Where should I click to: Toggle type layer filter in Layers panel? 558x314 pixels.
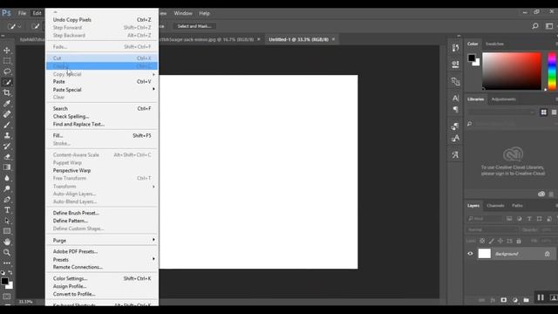pos(529,219)
